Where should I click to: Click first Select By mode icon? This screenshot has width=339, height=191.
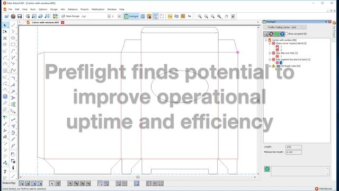pyautogui.click(x=21, y=184)
